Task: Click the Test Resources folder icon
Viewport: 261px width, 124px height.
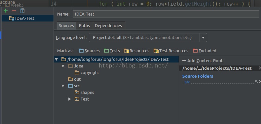Action: click(x=156, y=51)
